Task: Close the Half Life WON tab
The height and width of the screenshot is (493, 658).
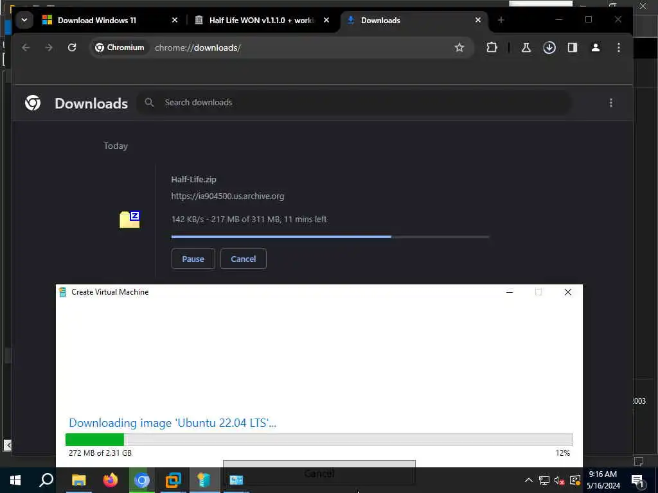Action: click(x=326, y=20)
